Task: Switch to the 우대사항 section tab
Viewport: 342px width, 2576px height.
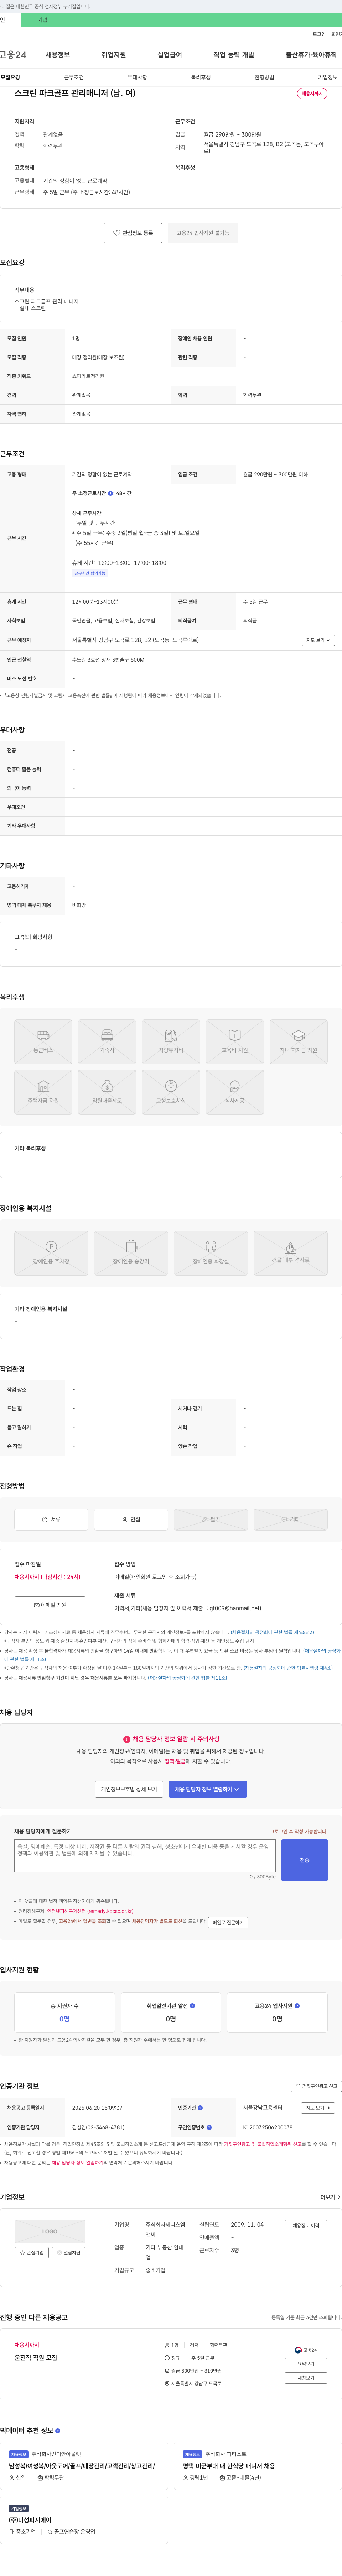Action: point(138,77)
